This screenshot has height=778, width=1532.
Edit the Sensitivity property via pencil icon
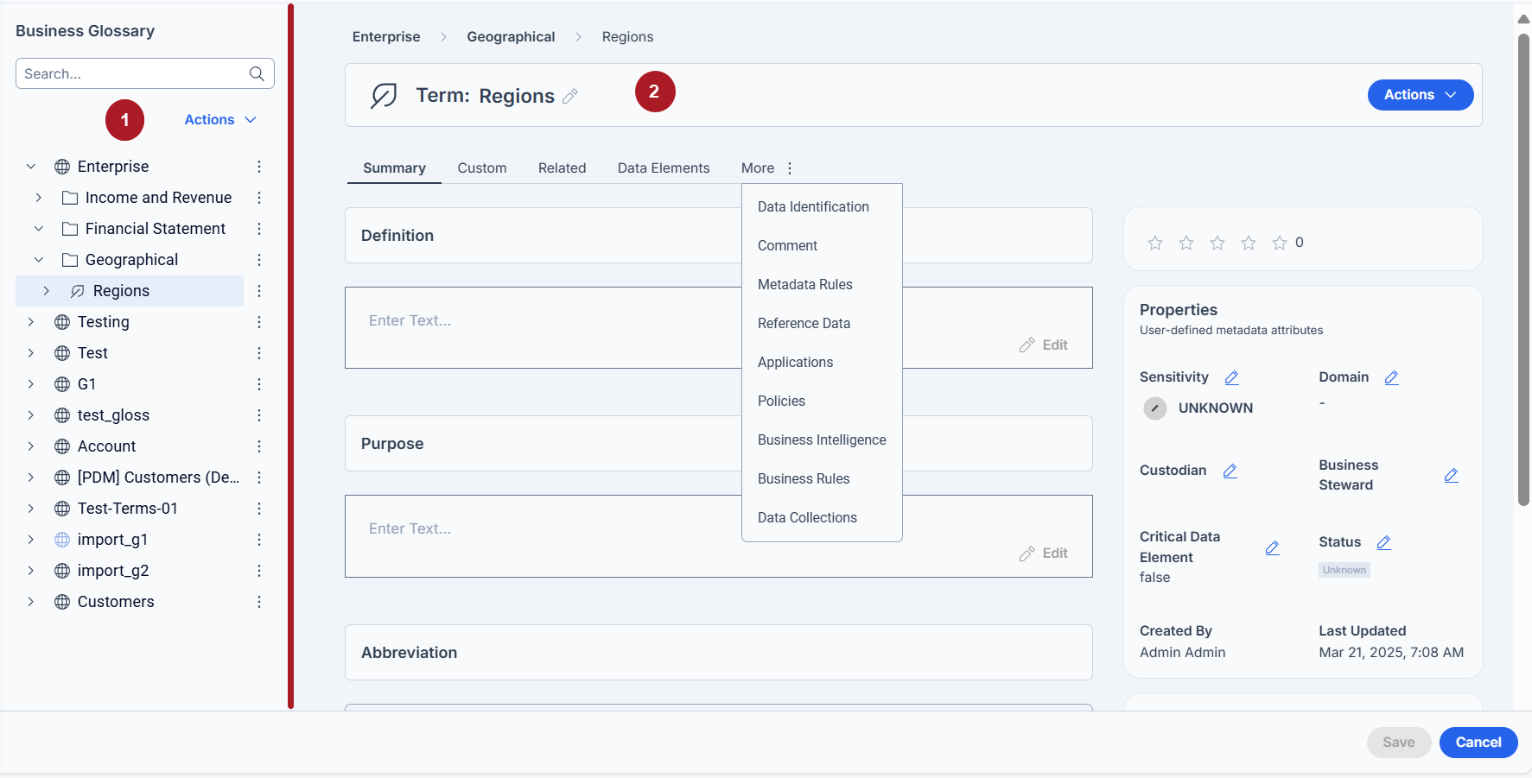point(1232,377)
